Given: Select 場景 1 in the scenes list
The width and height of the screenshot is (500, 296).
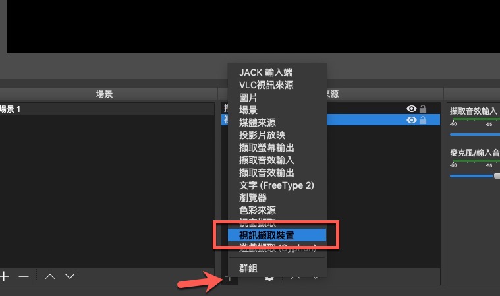Looking at the screenshot, I should (x=107, y=109).
